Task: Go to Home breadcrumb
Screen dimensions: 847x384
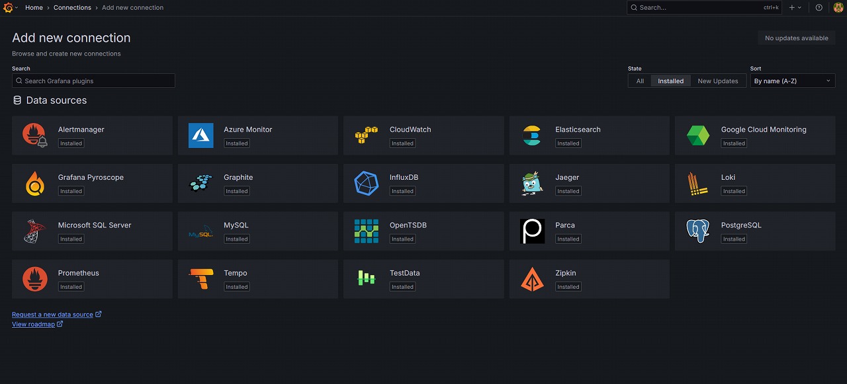Action: pos(34,8)
